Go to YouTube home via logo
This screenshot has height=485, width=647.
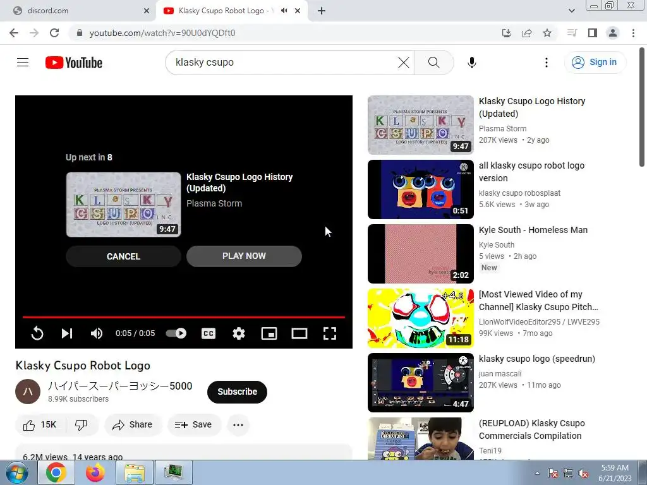click(74, 63)
